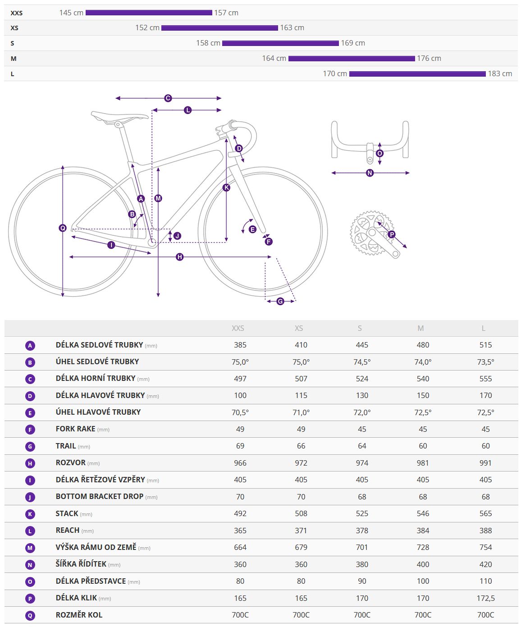Viewport: 521px width, 627px height.
Task: Click the Q wheel size marker on the diagram
Action: (x=63, y=228)
